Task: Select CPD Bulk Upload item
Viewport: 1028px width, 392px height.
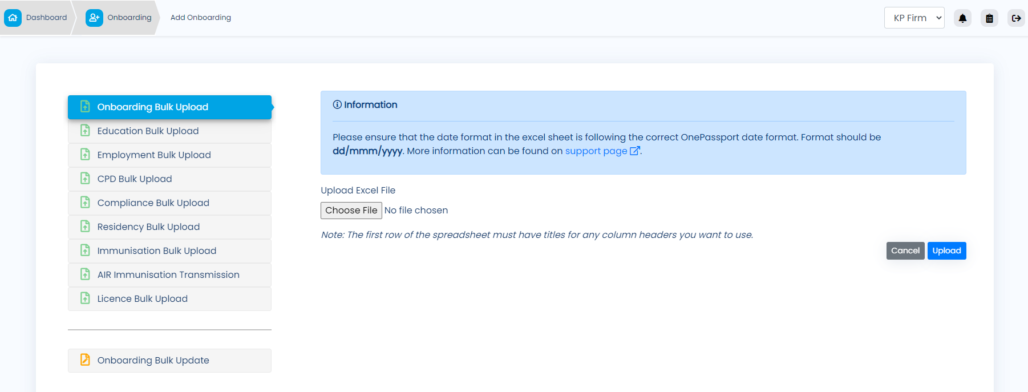Action: (169, 179)
